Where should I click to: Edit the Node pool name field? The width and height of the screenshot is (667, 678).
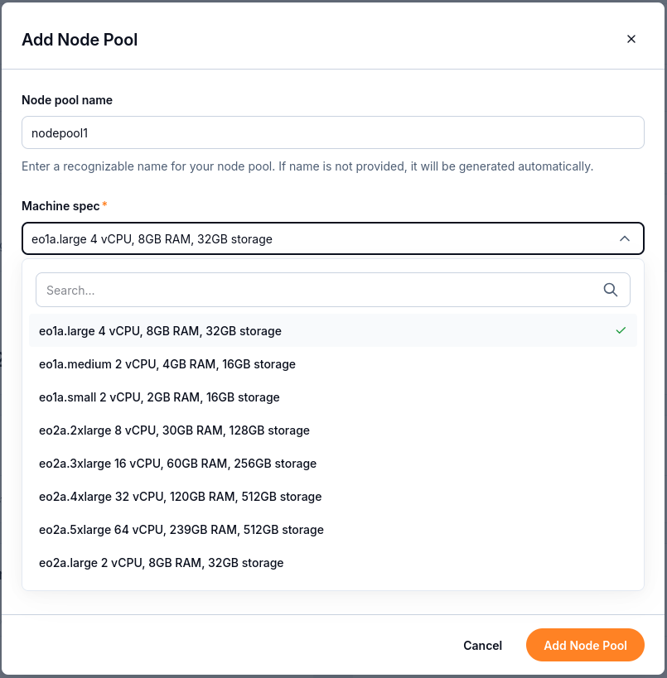pyautogui.click(x=333, y=132)
